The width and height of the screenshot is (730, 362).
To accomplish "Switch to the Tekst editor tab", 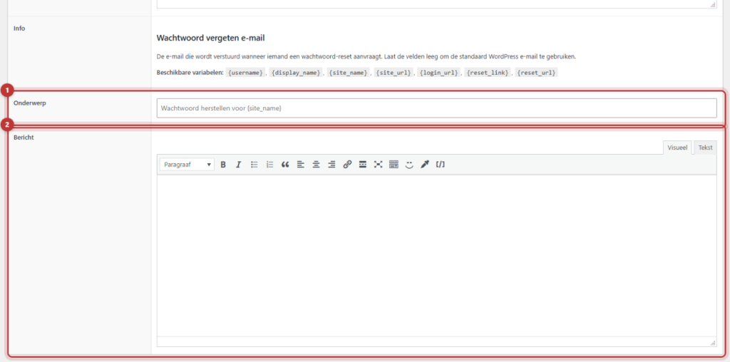I will [705, 147].
